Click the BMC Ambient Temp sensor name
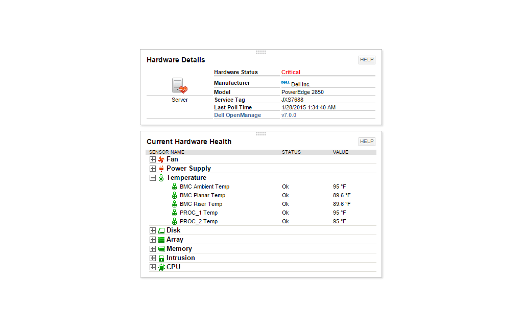 [x=204, y=186]
